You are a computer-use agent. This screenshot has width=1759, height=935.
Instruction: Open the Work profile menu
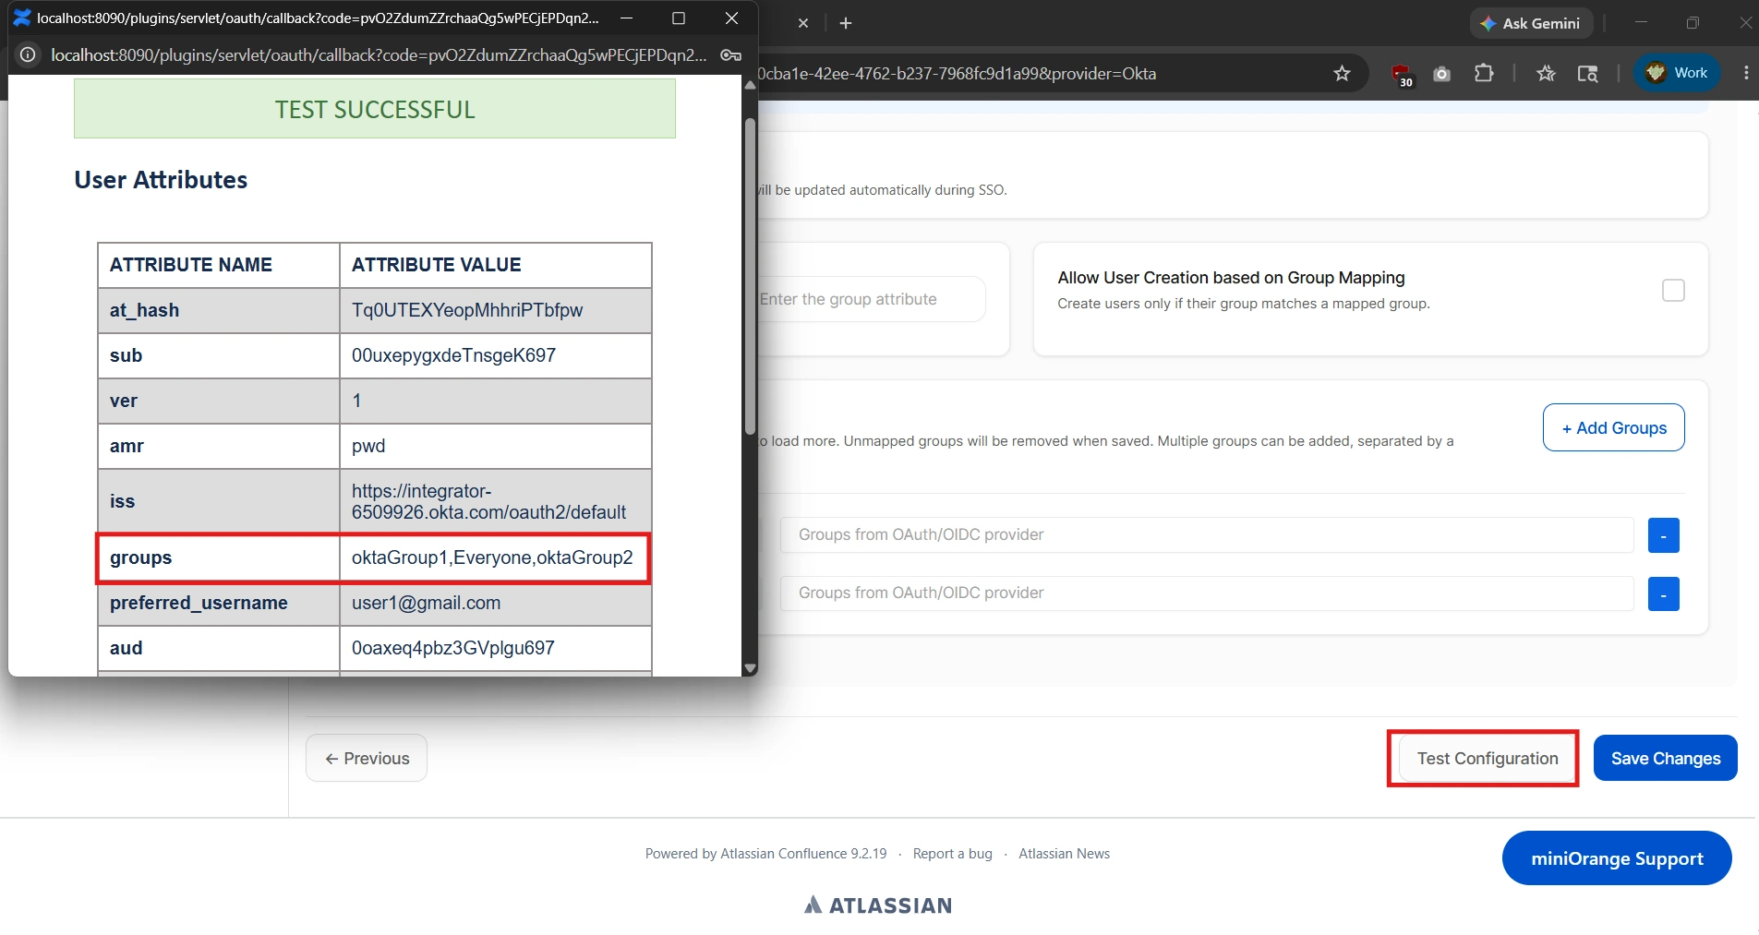pos(1677,73)
